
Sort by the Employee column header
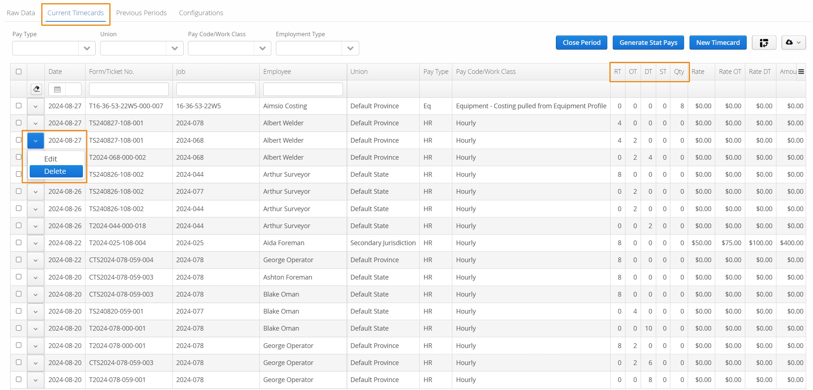click(303, 72)
